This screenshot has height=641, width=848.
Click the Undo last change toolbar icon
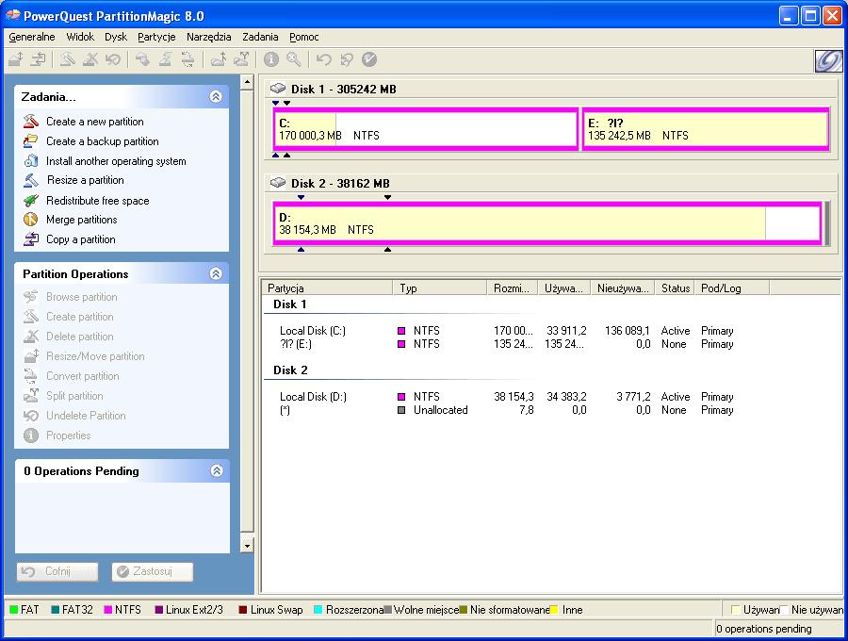click(324, 59)
